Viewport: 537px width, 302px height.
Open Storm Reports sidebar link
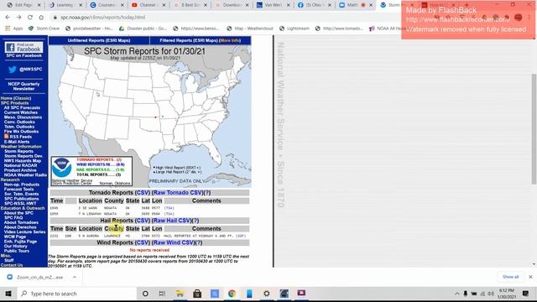pyautogui.click(x=18, y=151)
